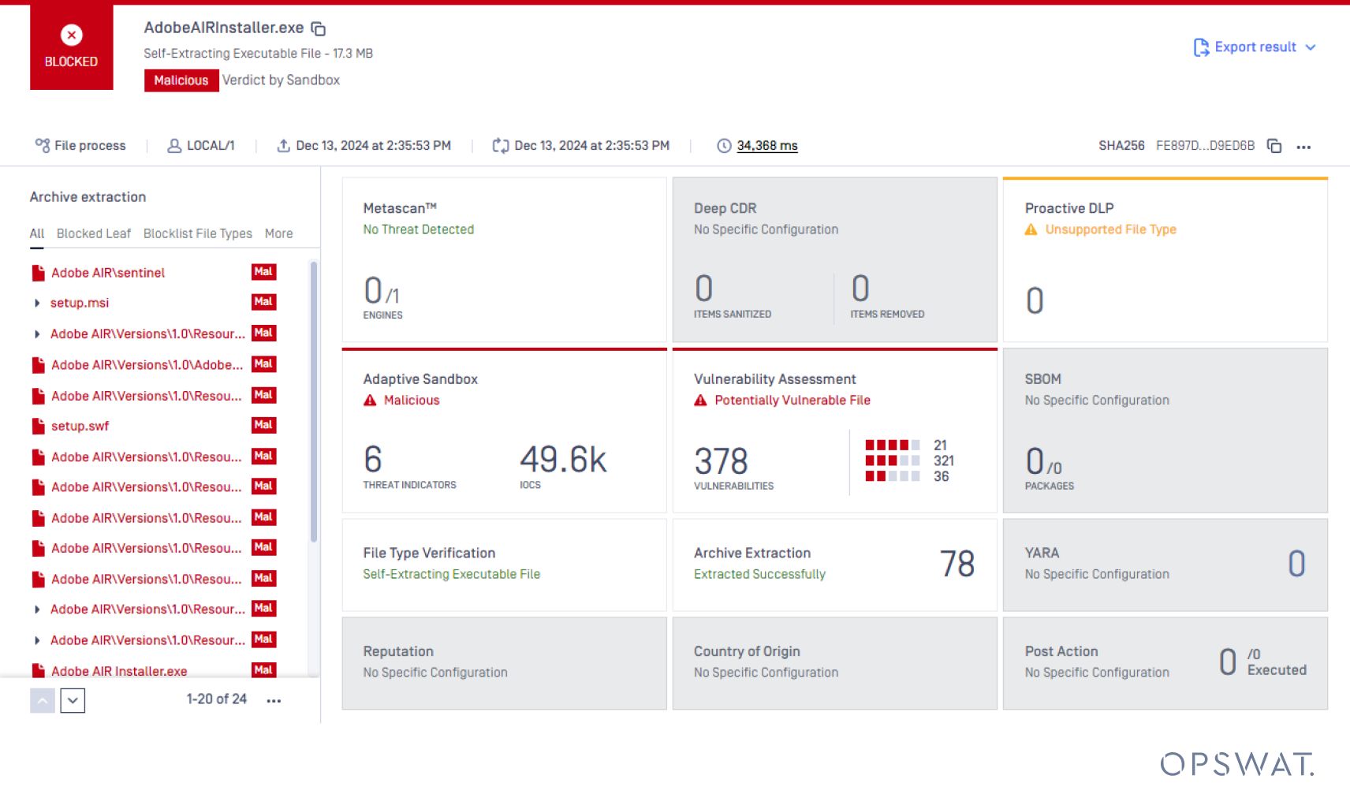1350x809 pixels.
Task: Expand the setup.msi tree item
Action: [37, 303]
